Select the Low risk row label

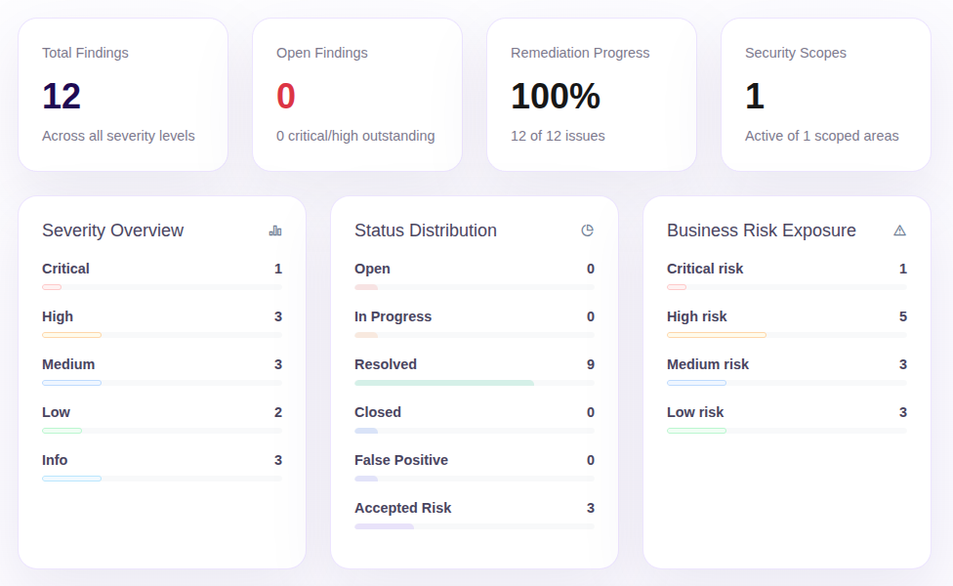point(695,412)
